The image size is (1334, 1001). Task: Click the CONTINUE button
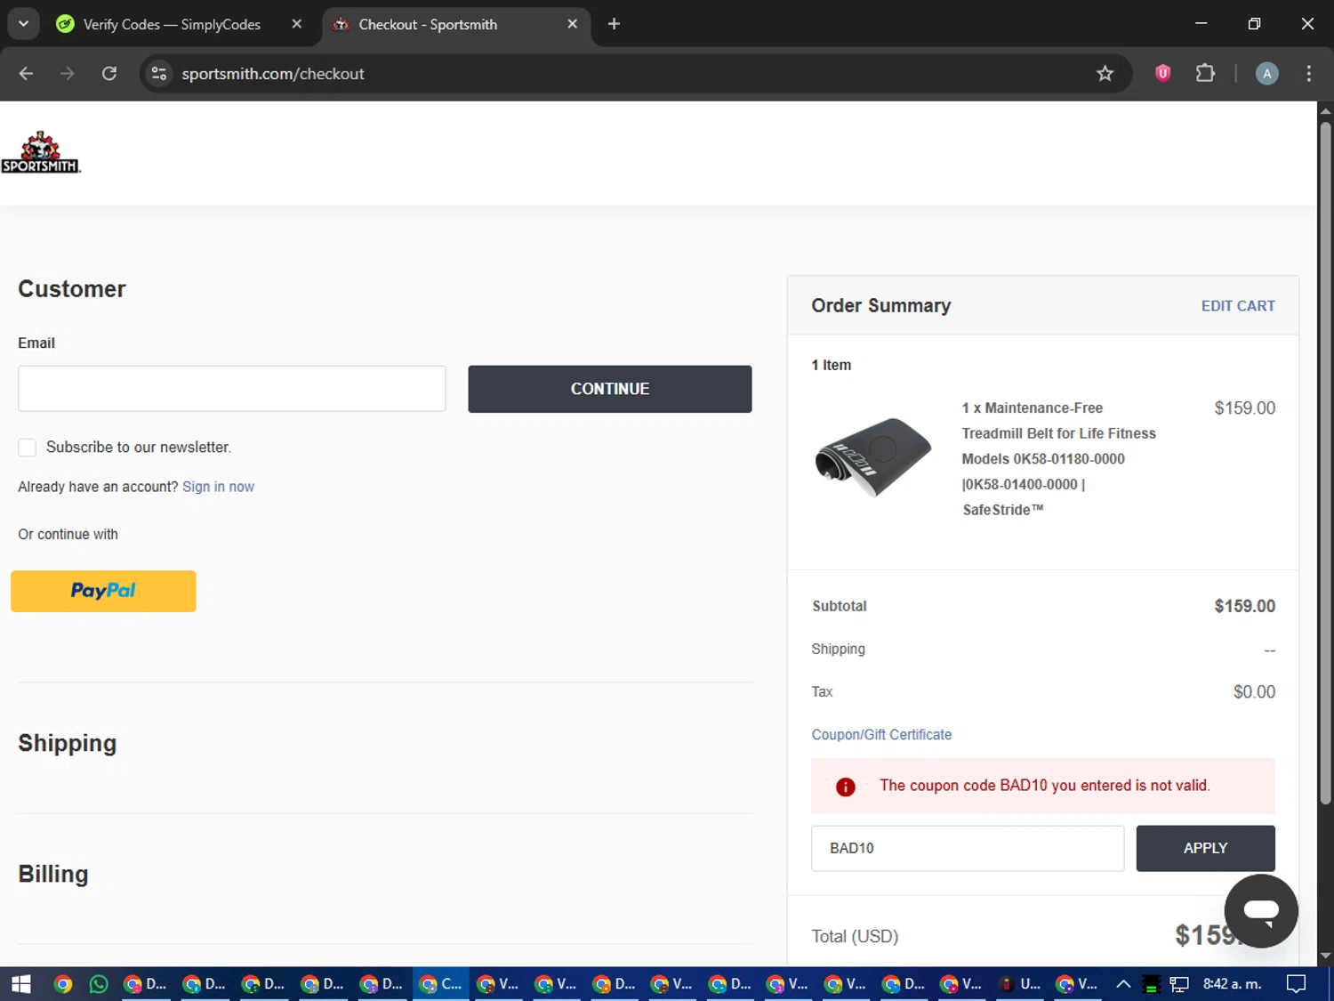click(x=609, y=389)
